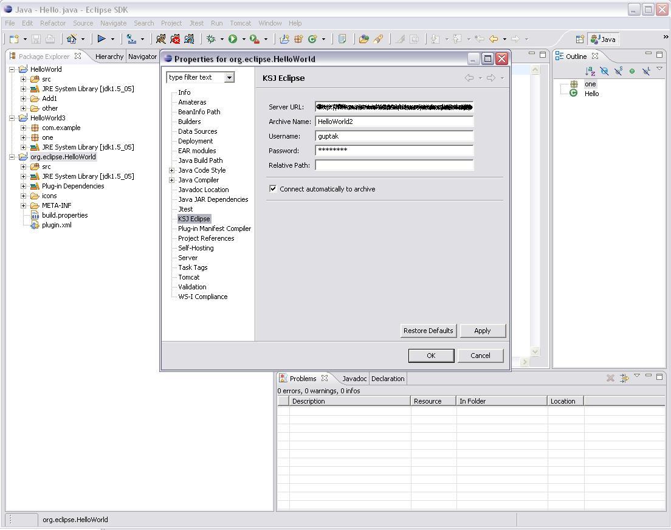The height and width of the screenshot is (530, 671).
Task: Click the Description column header in Problems
Action: tap(350, 401)
